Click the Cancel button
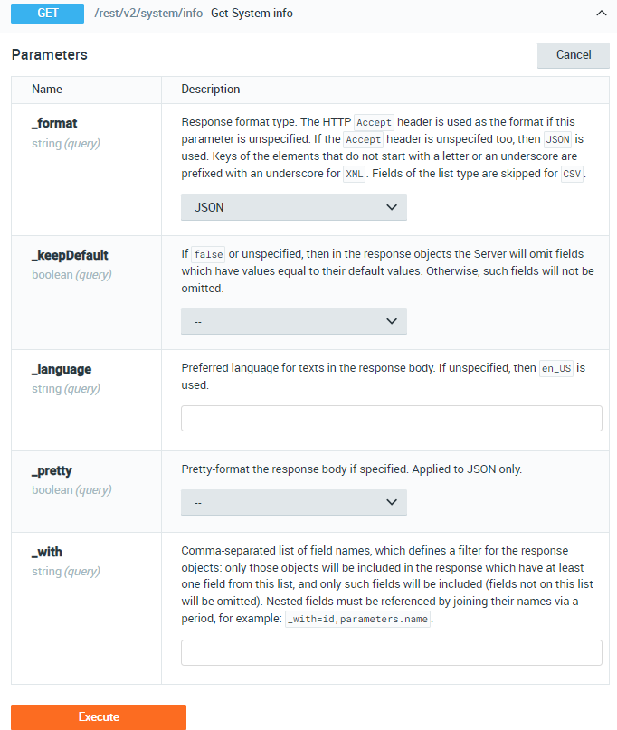617x730 pixels. pos(573,55)
